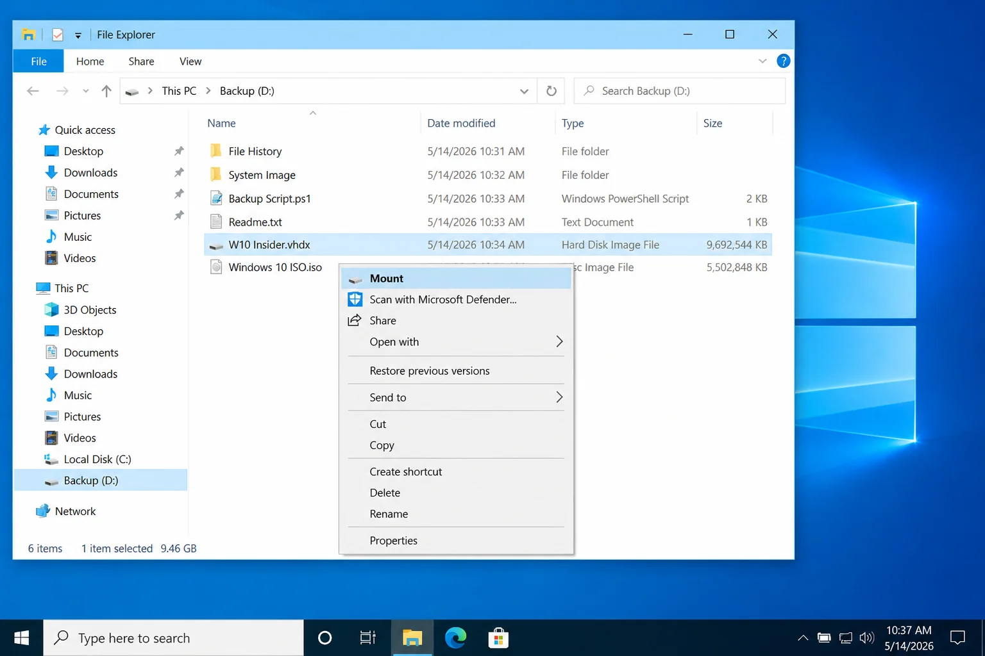This screenshot has width=985, height=656.
Task: Open File Explorer help icon
Action: point(783,61)
